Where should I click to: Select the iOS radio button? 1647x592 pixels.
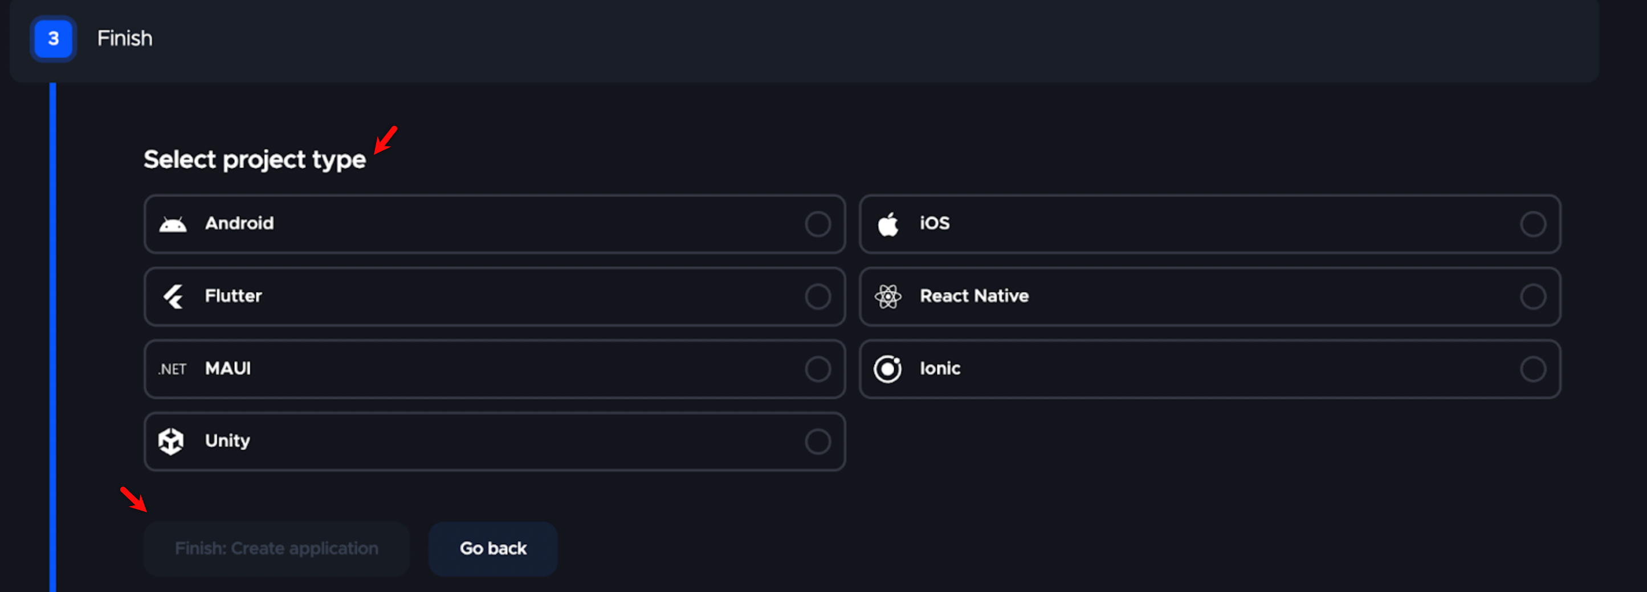click(x=1534, y=224)
